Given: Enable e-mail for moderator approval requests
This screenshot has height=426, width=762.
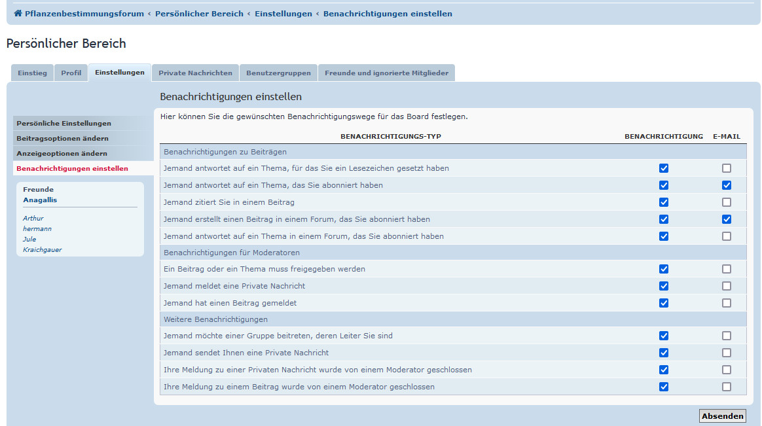Looking at the screenshot, I should pos(726,269).
